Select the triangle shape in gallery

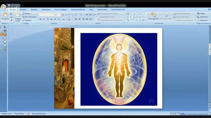click(128, 17)
